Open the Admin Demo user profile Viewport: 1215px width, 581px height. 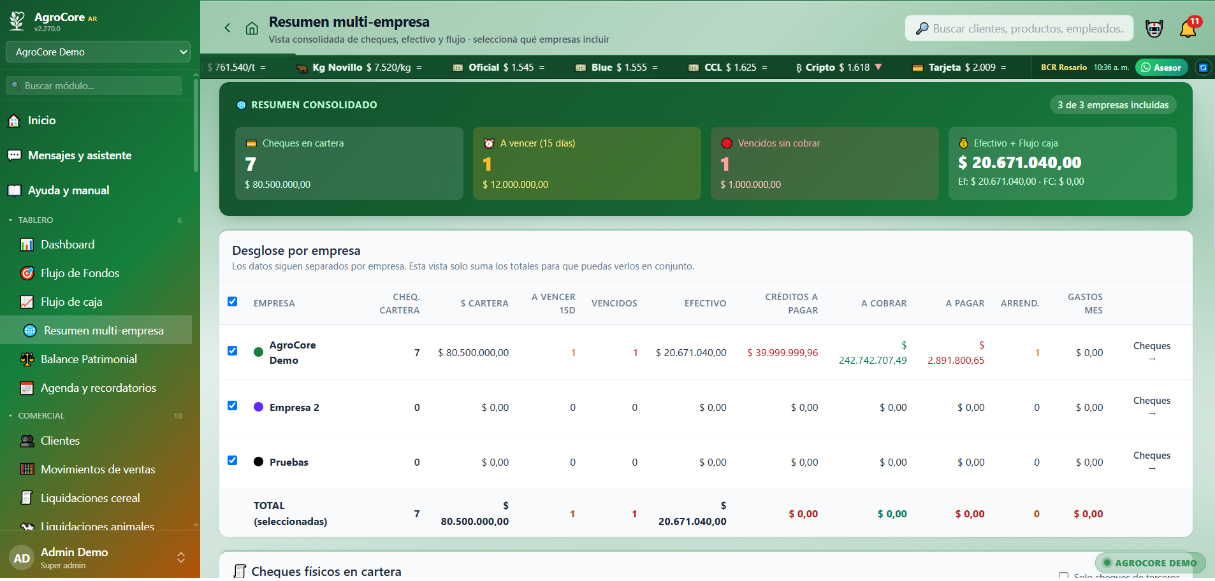coord(96,558)
